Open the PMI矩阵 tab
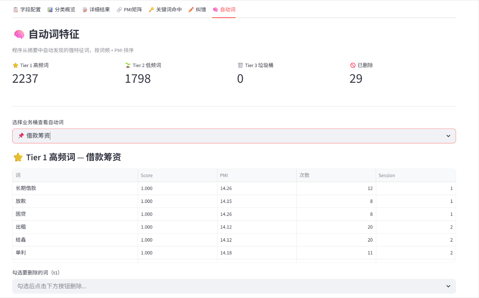Image resolution: width=479 pixels, height=298 pixels. coord(129,10)
